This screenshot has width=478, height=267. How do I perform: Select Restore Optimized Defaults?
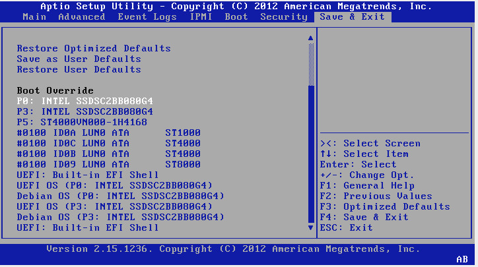tap(94, 48)
